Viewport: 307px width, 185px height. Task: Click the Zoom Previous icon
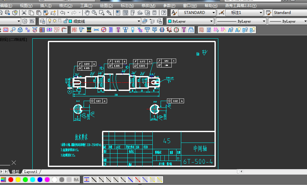point(109,13)
